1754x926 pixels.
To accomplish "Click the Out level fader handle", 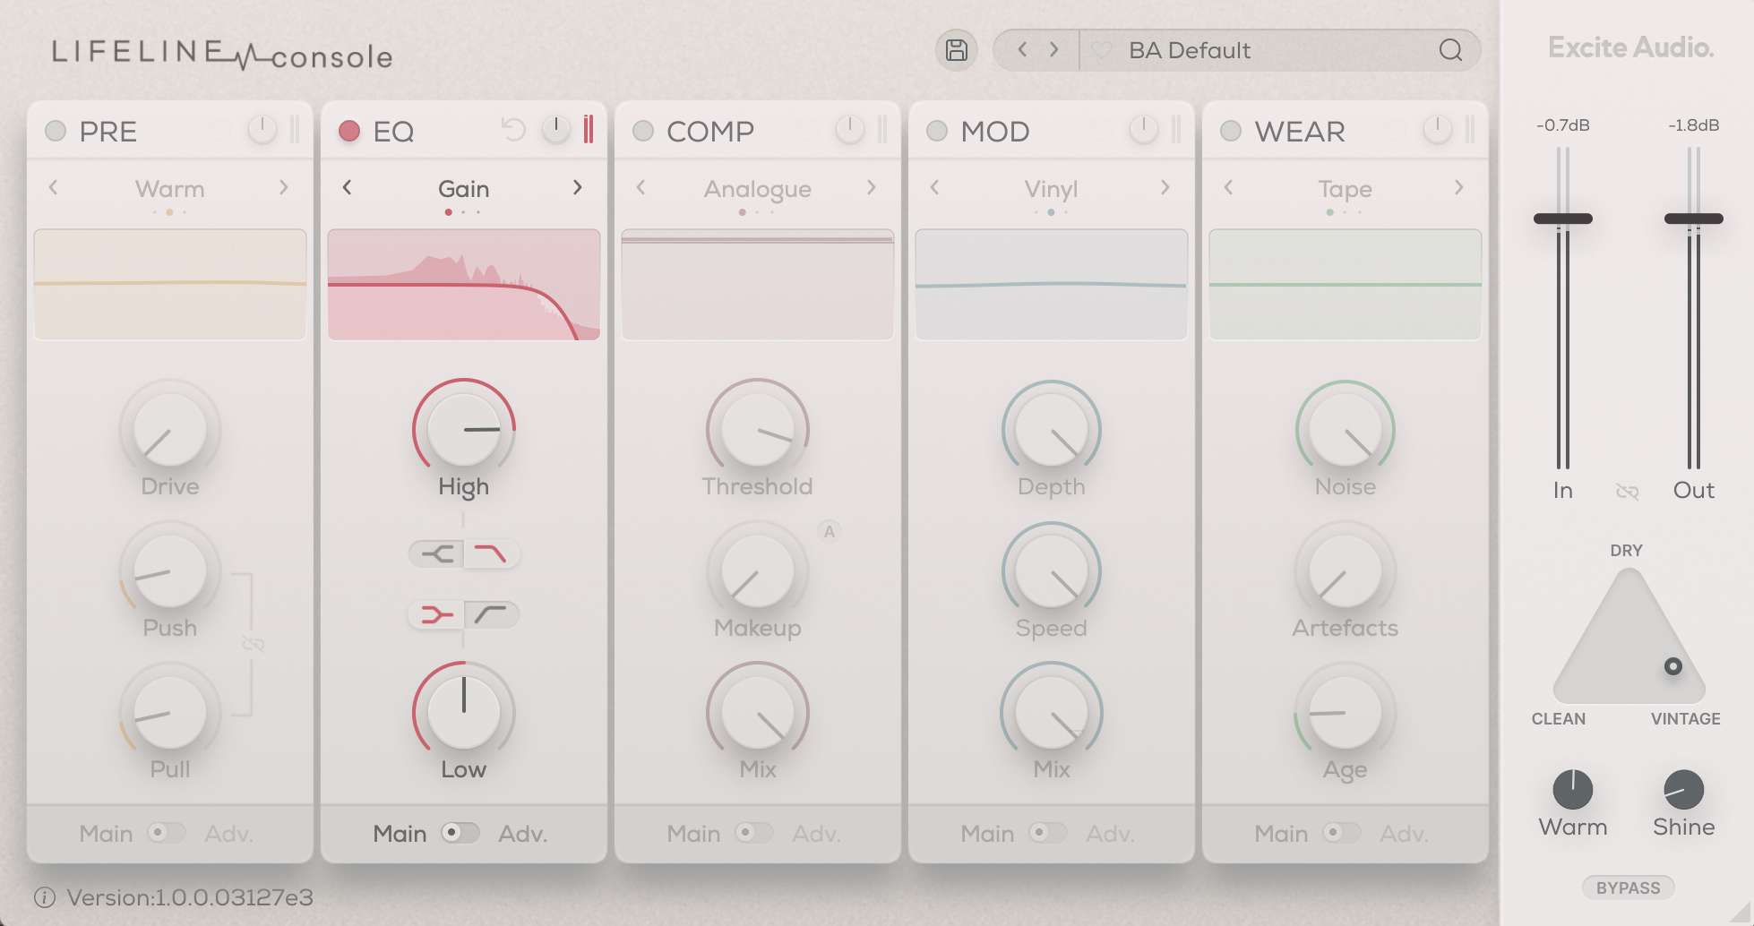I will pyautogui.click(x=1693, y=219).
